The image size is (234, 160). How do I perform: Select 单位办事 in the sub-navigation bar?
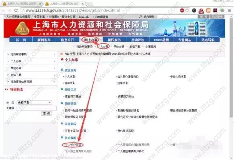119,47
